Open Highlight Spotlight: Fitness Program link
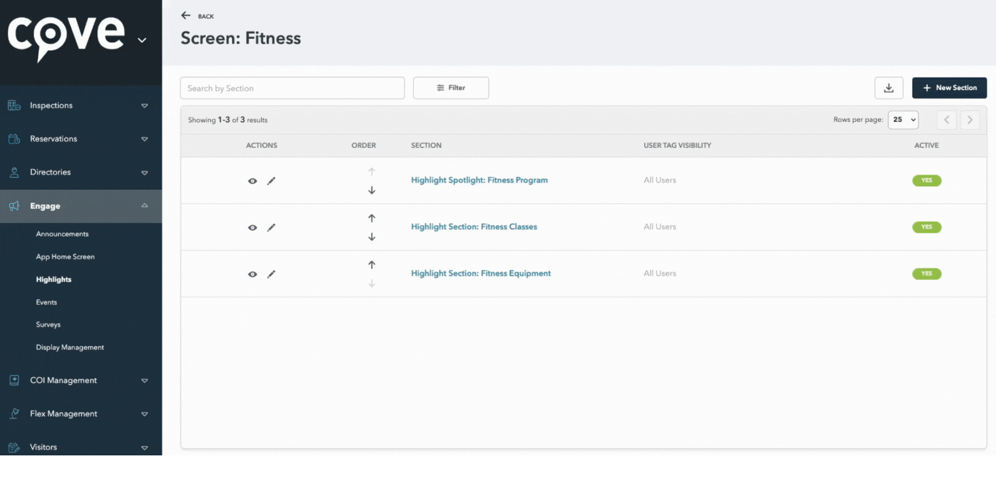996x498 pixels. coord(479,180)
